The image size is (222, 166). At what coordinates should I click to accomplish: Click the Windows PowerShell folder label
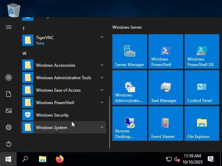[55, 102]
